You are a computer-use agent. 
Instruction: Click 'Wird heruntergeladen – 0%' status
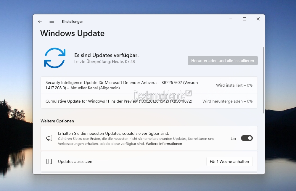pos(227,101)
